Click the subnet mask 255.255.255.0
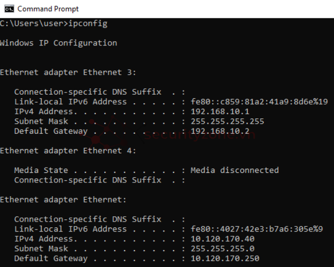The height and width of the screenshot is (267, 334). point(222,248)
